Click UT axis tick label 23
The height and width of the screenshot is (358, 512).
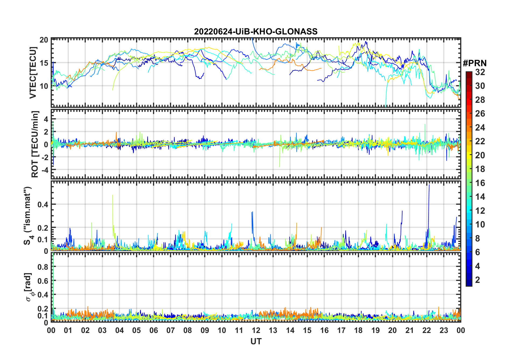click(x=444, y=330)
